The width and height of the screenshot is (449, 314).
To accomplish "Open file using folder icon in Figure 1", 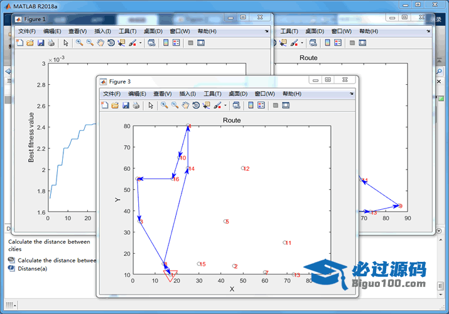I will (x=30, y=43).
